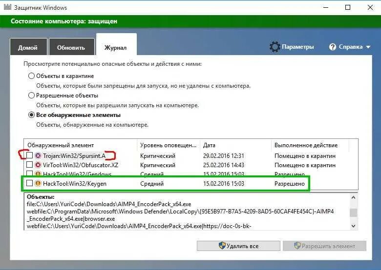Click the orange warning icon beside HackTool:Win32/Keygen

pos(38,183)
